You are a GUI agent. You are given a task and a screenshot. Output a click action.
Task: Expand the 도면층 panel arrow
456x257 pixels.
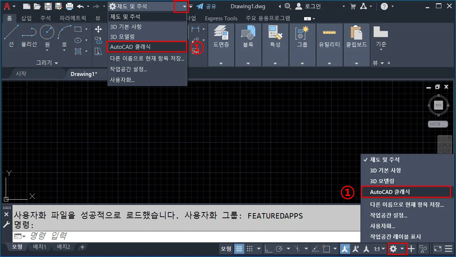click(x=221, y=63)
